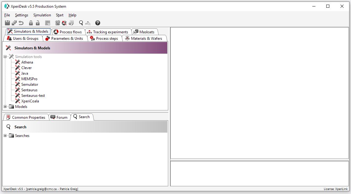Switch to the Simulators & Models tab
The image size is (351, 194).
tap(28, 31)
